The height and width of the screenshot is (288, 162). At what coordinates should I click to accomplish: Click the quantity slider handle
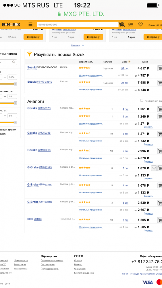[16, 122]
